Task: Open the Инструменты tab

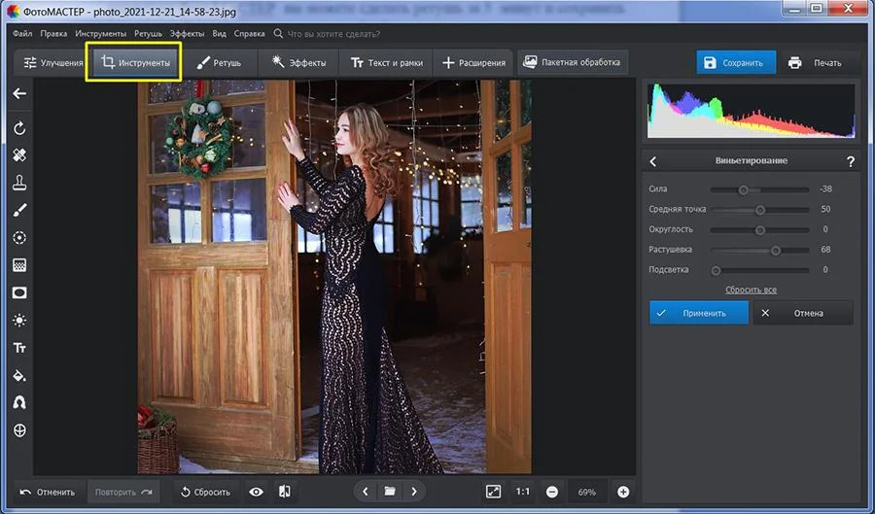Action: pyautogui.click(x=134, y=63)
